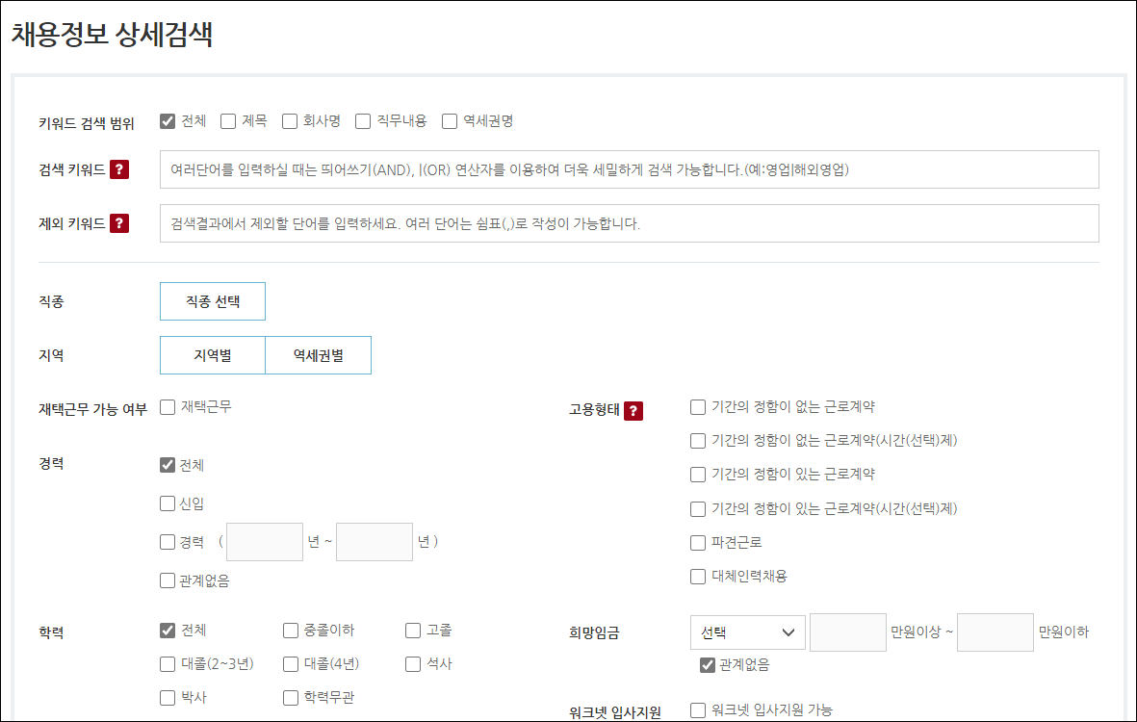1137x722 pixels.
Task: Check the 경력 years range checkbox
Action: click(168, 541)
